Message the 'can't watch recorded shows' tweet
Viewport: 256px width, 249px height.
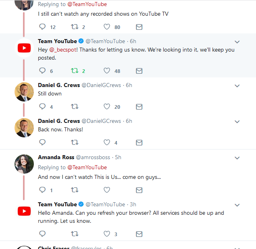[x=139, y=27]
